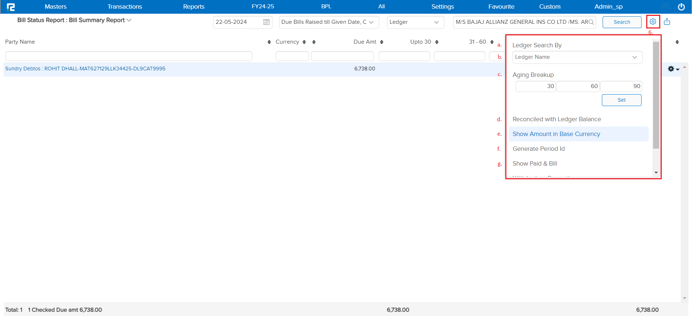The image size is (692, 316).
Task: Open the Due Bills Raised dropdown
Action: click(x=328, y=22)
